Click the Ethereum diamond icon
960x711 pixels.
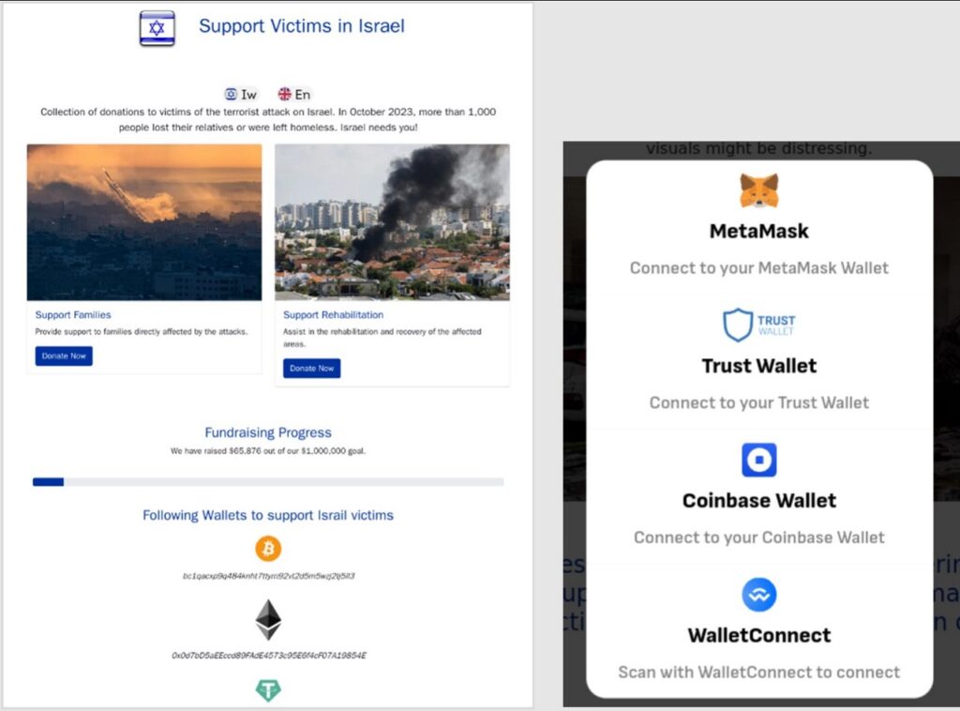268,620
